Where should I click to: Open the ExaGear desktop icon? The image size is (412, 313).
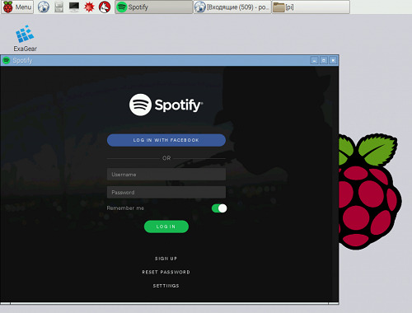[x=25, y=38]
